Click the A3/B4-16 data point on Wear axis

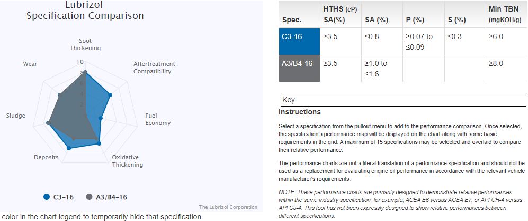click(60, 95)
